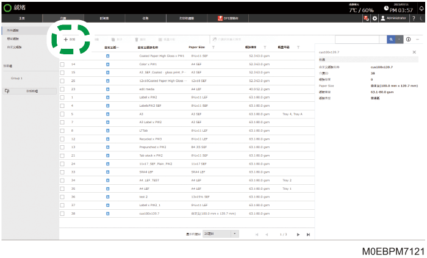
Task: Open the DFE console tab
Action: click(x=228, y=18)
